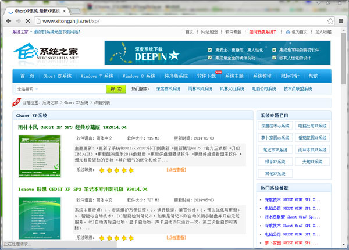The width and height of the screenshot is (349, 250).
Task: Click 点击查看 for lenovo 联想 entry
Action: click(x=176, y=238)
